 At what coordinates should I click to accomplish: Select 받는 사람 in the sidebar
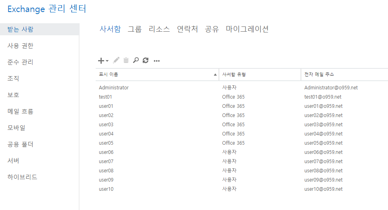39,29
